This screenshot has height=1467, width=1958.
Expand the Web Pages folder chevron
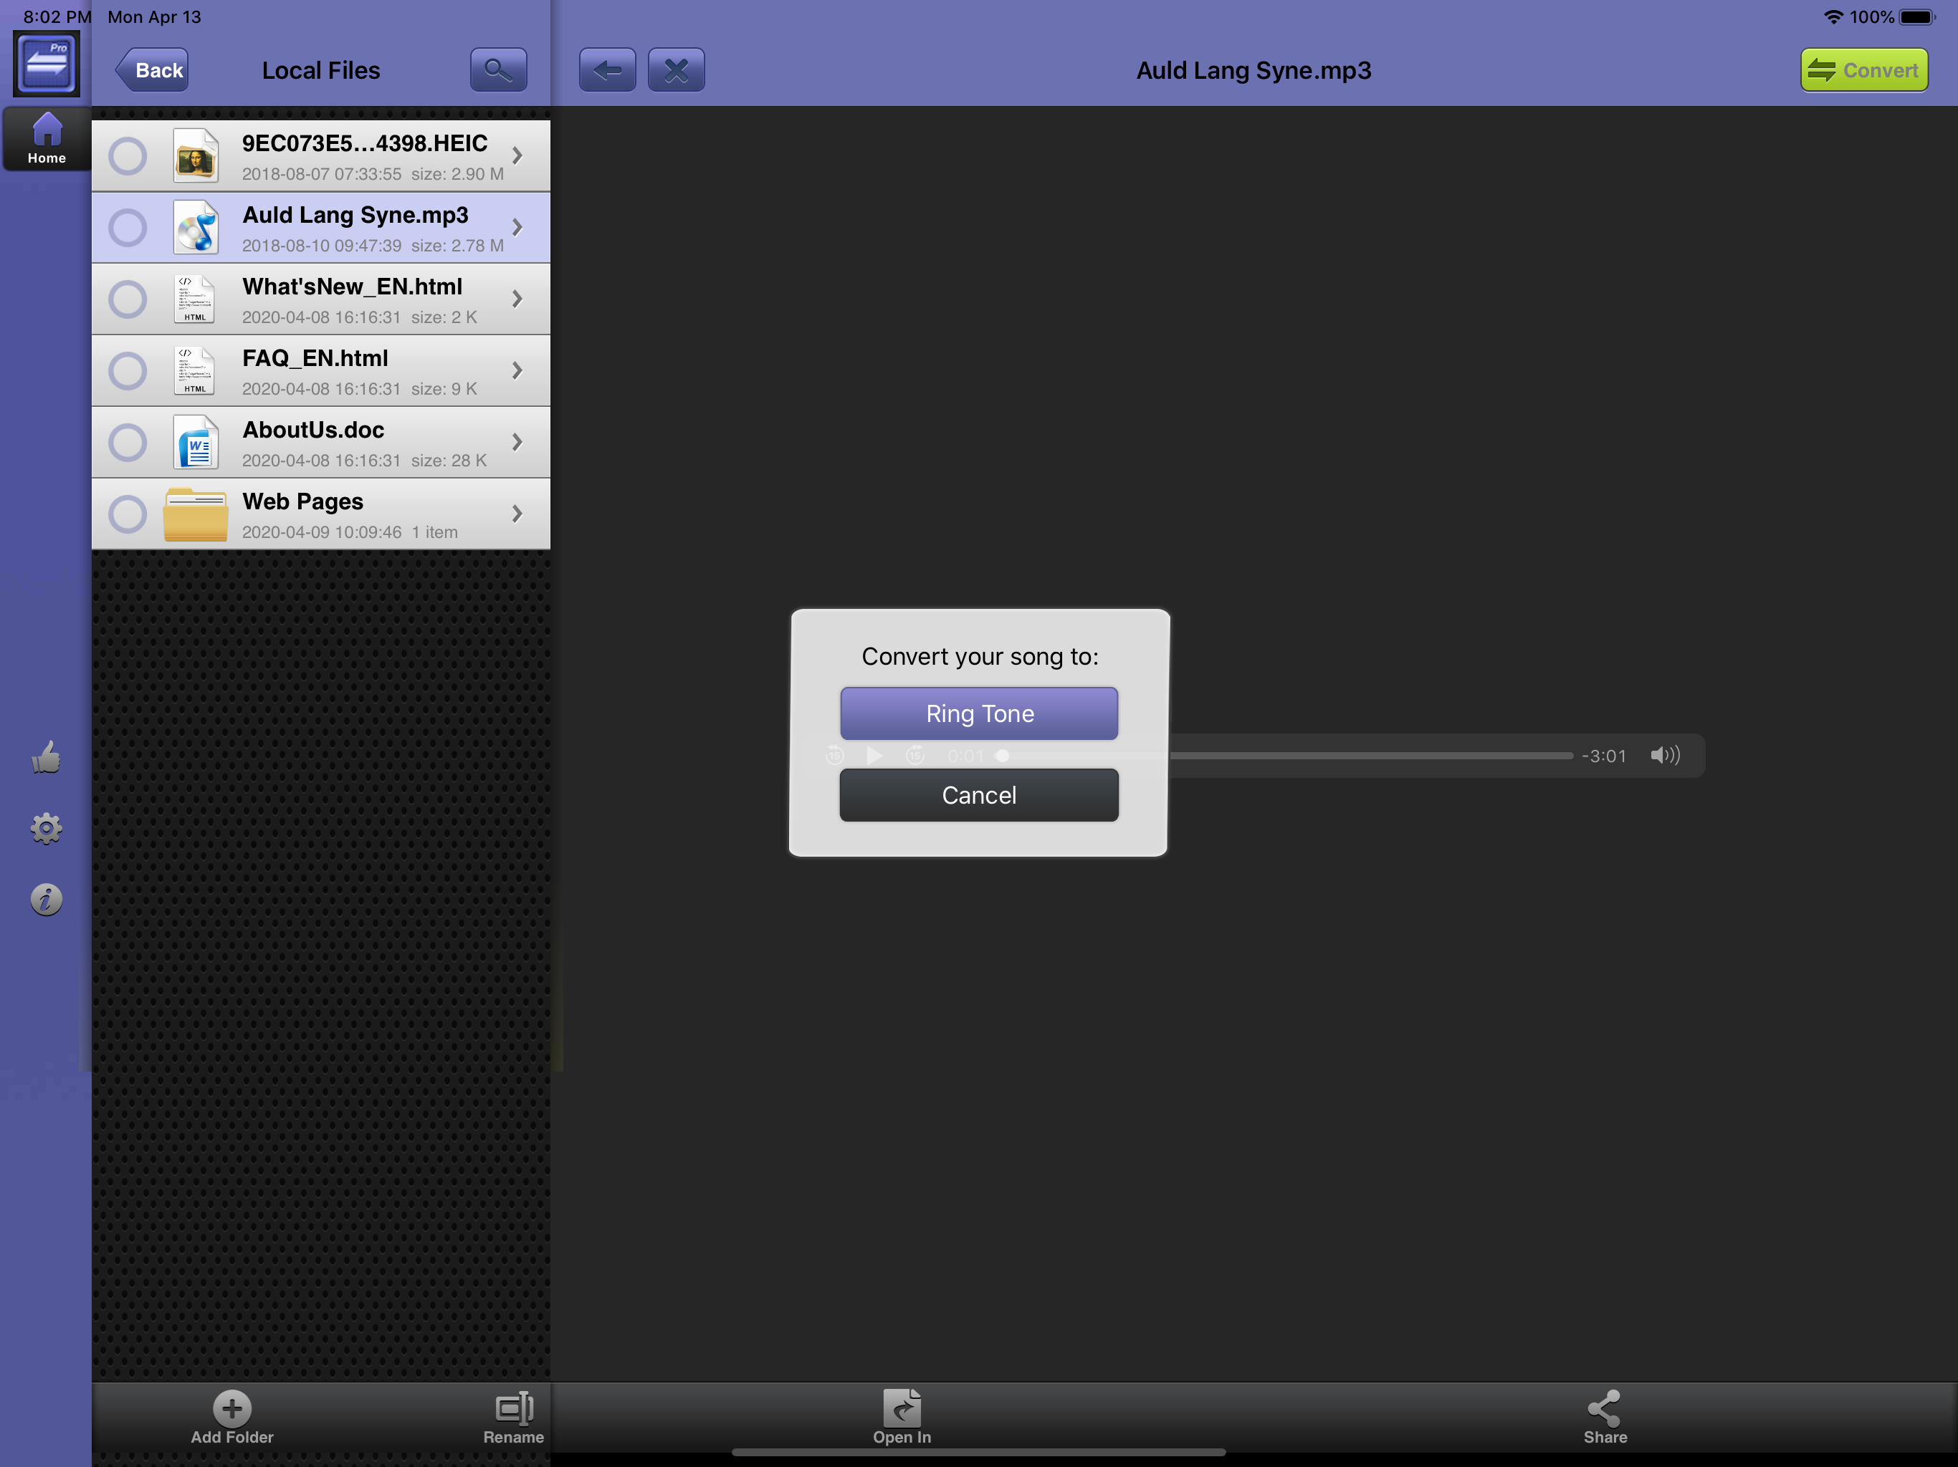[518, 514]
